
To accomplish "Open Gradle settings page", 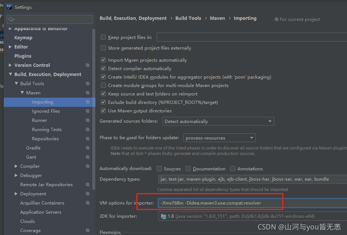I will tap(33, 148).
